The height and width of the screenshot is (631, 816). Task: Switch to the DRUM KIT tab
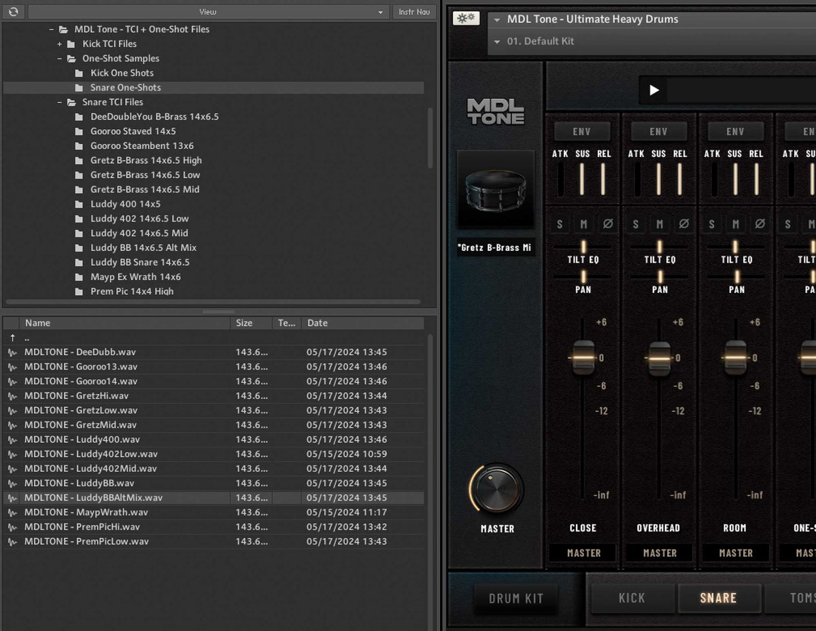tap(515, 598)
